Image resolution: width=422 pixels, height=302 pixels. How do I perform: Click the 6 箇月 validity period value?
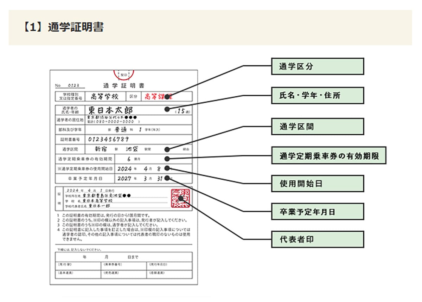pyautogui.click(x=133, y=159)
